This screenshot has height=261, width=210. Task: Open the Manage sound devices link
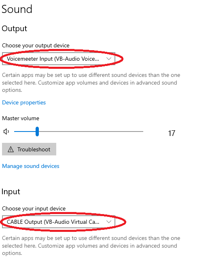tap(31, 166)
